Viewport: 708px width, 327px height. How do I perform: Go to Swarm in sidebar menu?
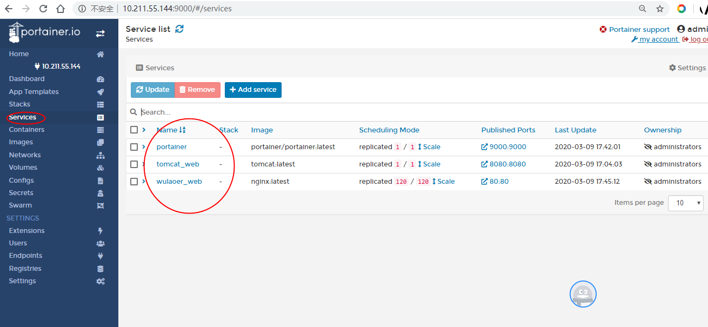(21, 205)
